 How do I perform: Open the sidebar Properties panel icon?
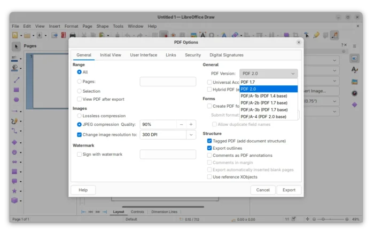point(354,58)
